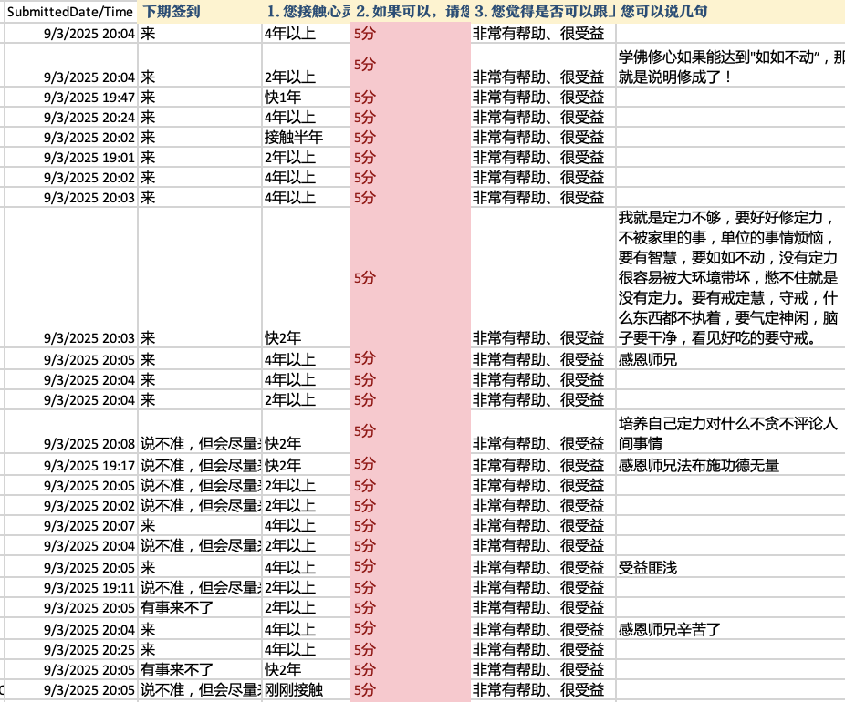Viewport: 845px width, 702px height.
Task: Click the 刚刚接触 cell
Action: [x=306, y=689]
